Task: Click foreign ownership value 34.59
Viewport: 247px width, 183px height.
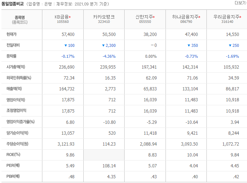Action: 234,78
